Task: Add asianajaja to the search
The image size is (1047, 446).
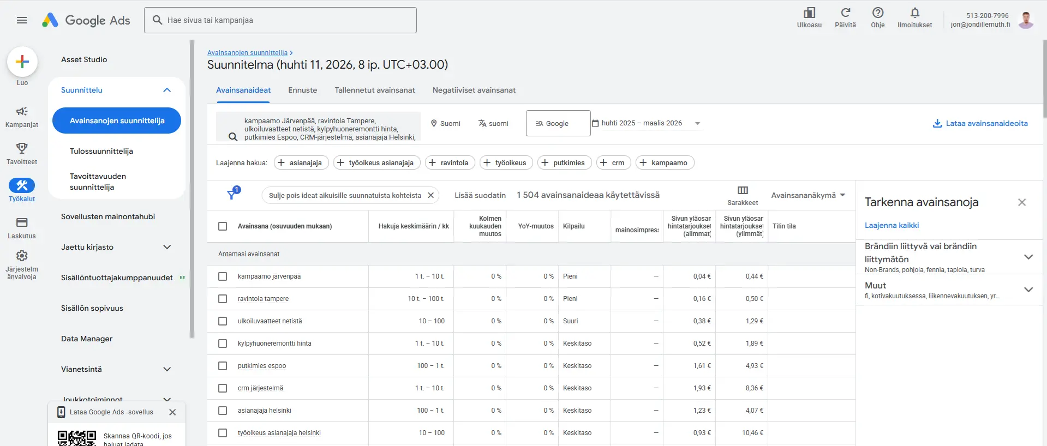Action: tap(301, 162)
